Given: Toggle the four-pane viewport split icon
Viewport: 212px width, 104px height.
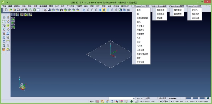Looking at the screenshot, I should click(x=136, y=101).
